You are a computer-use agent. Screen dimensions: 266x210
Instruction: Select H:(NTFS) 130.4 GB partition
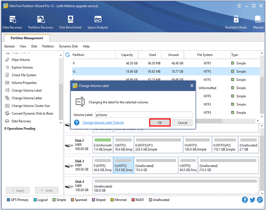click(x=197, y=145)
